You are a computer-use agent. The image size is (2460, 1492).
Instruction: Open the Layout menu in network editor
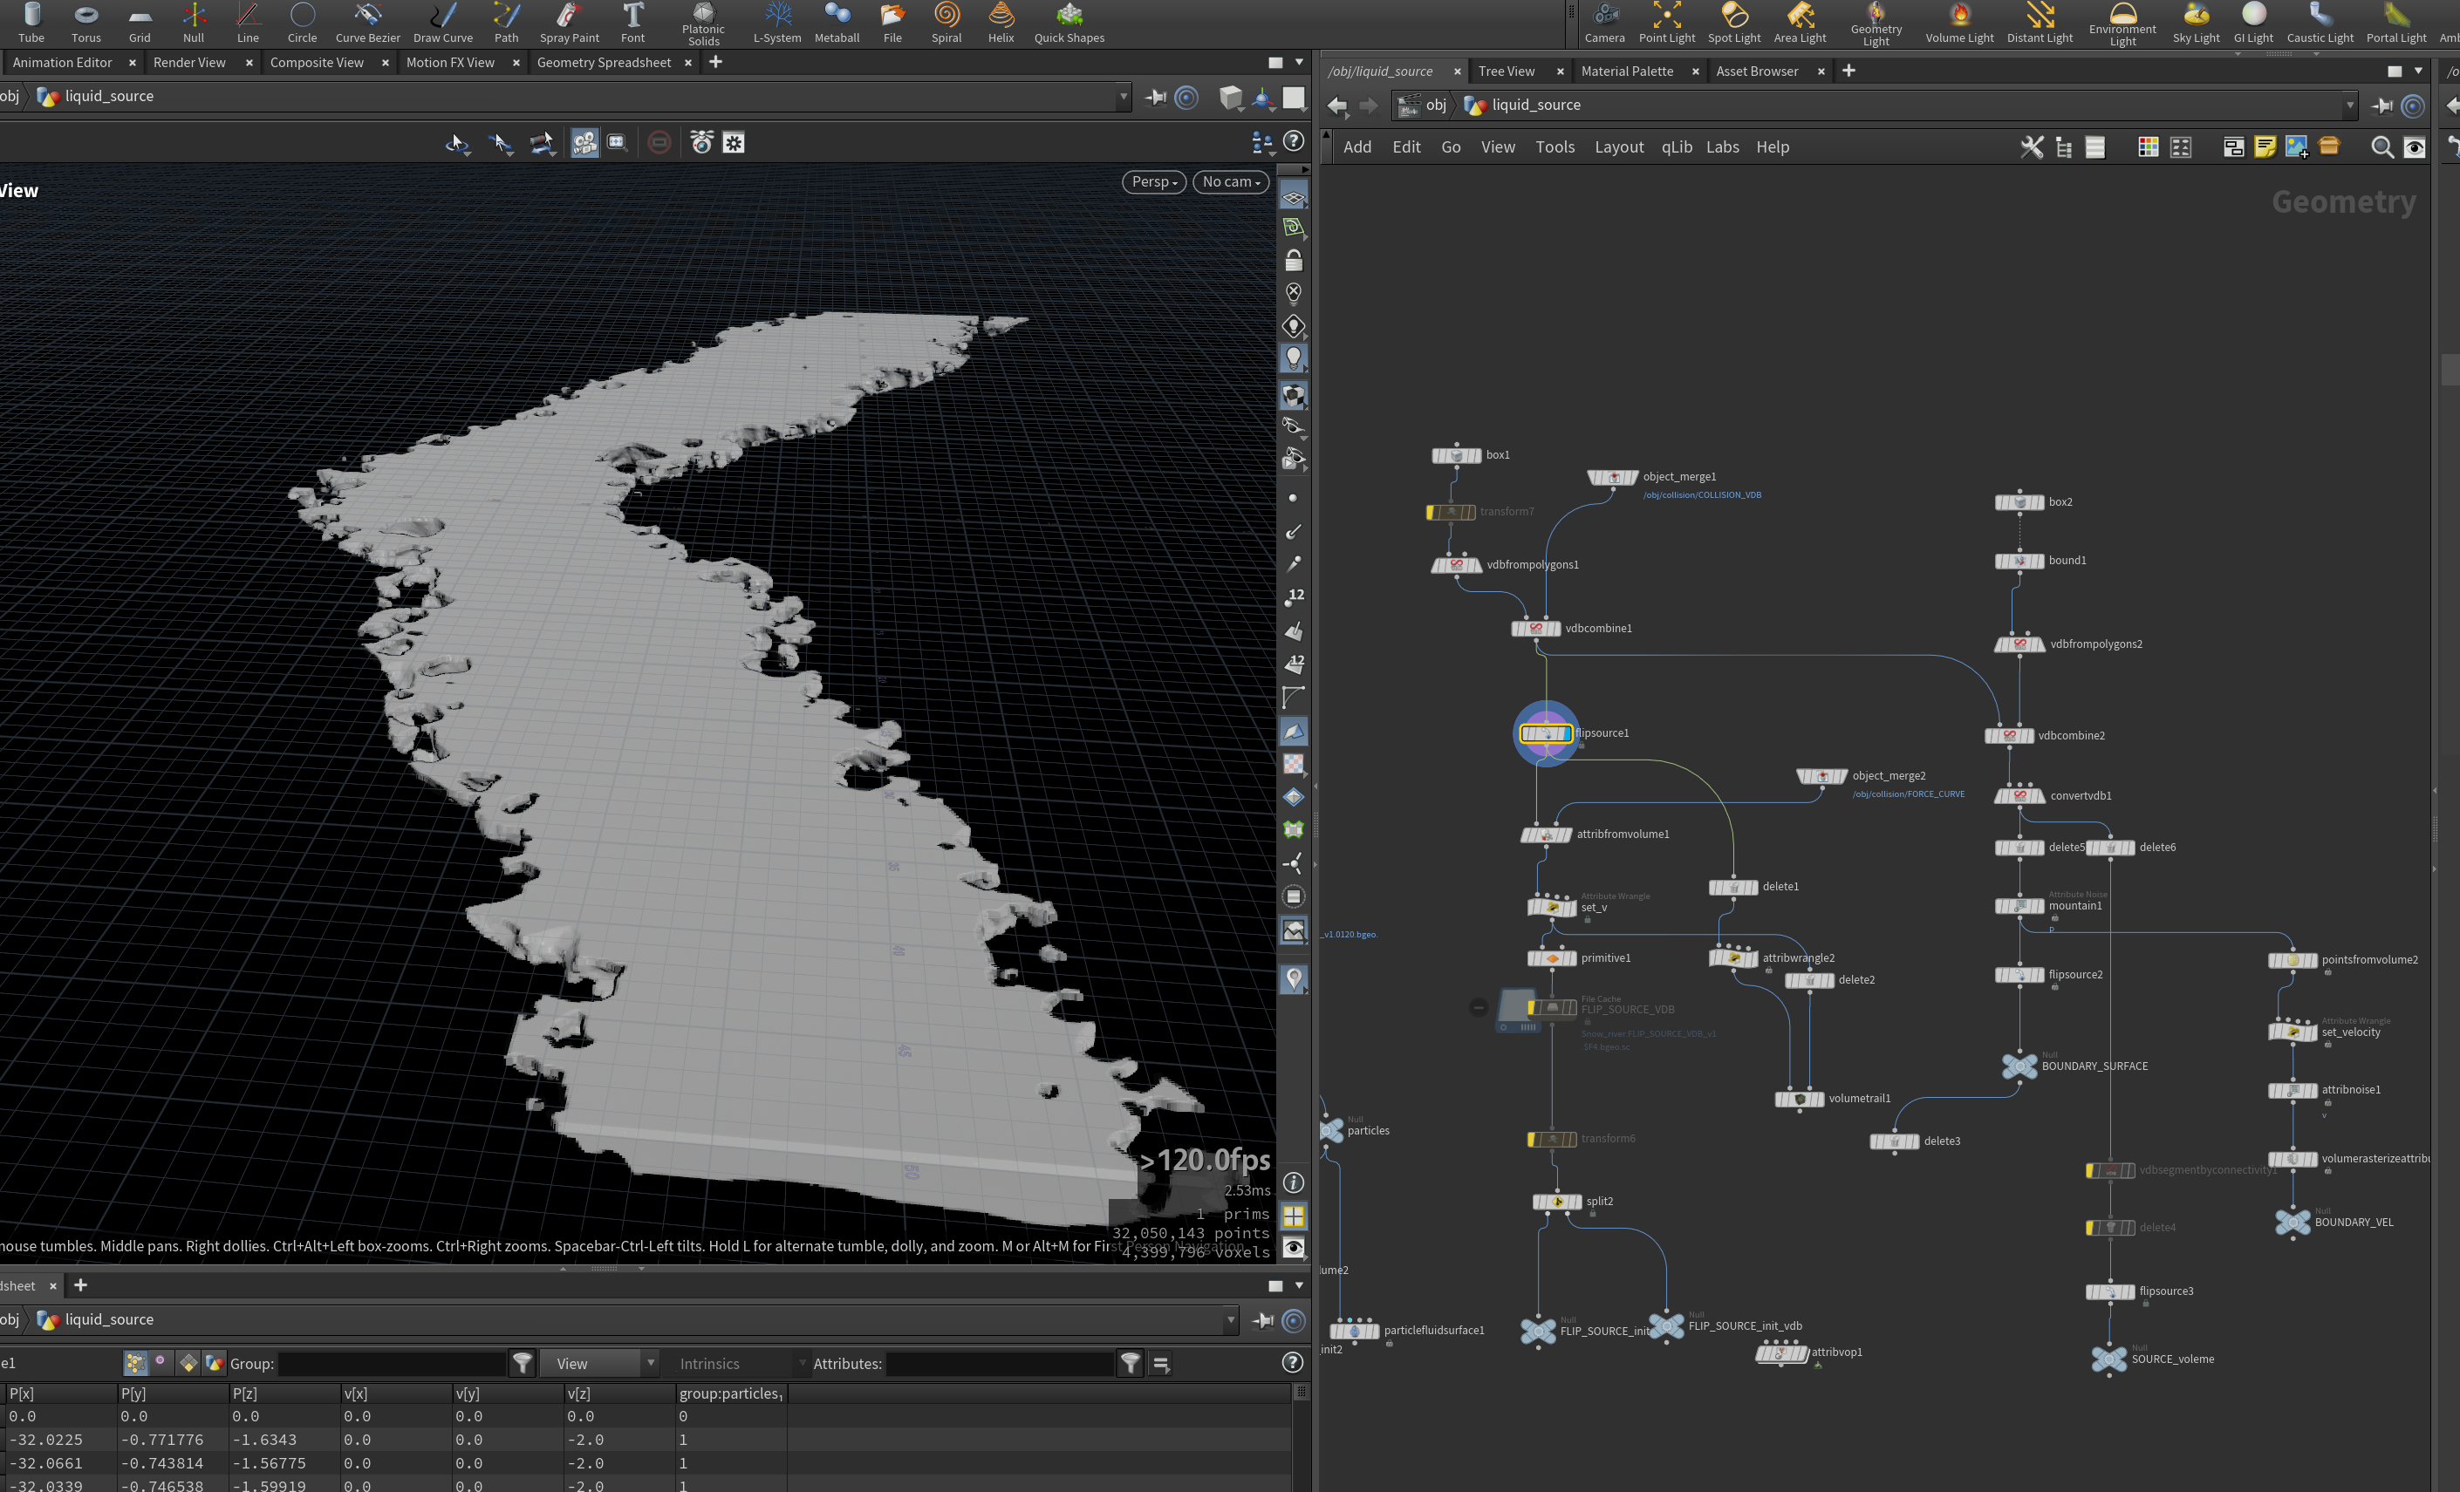(x=1618, y=146)
